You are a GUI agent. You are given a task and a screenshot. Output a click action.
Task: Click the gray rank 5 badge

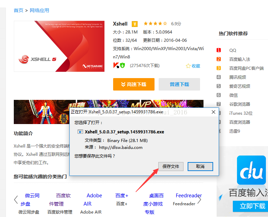pos(219,86)
